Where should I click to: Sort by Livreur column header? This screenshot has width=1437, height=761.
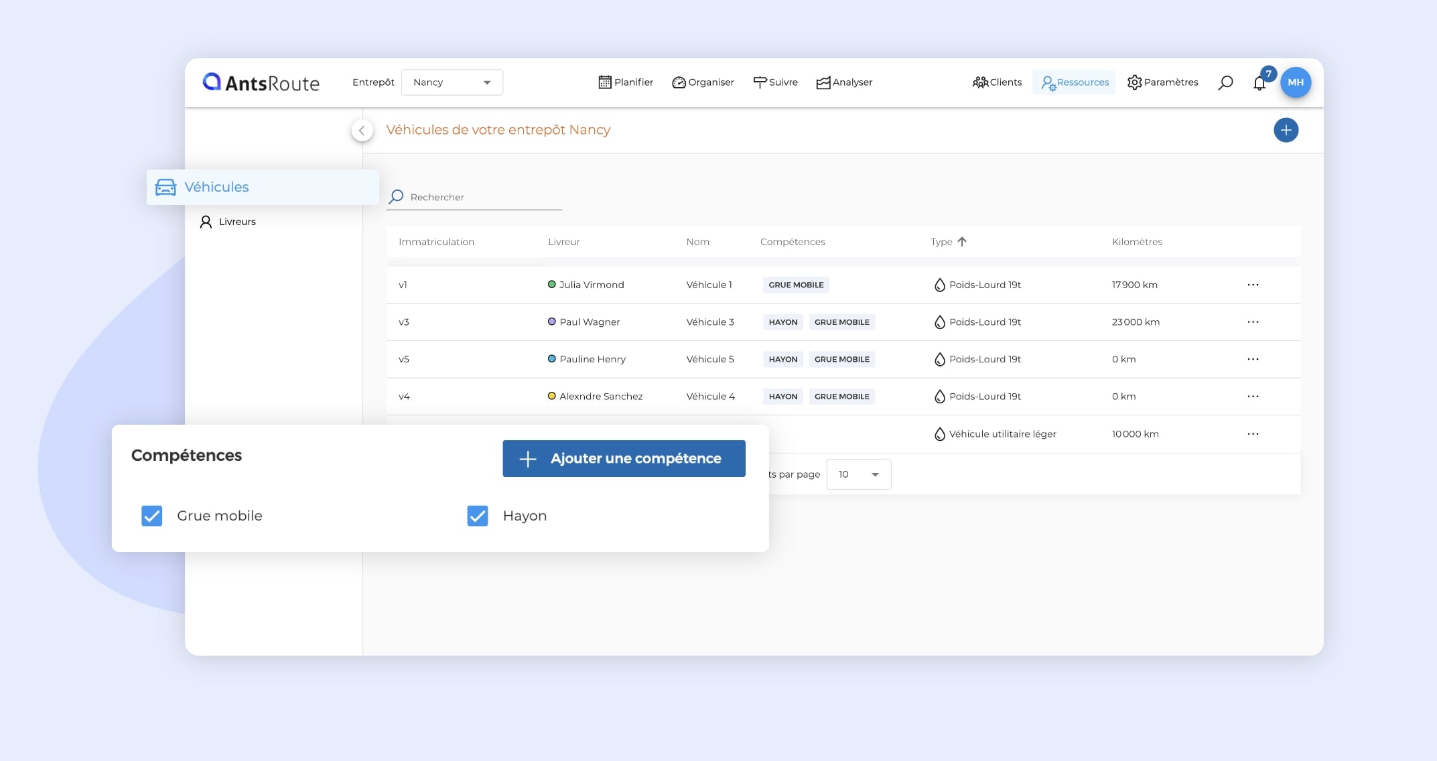click(x=563, y=242)
